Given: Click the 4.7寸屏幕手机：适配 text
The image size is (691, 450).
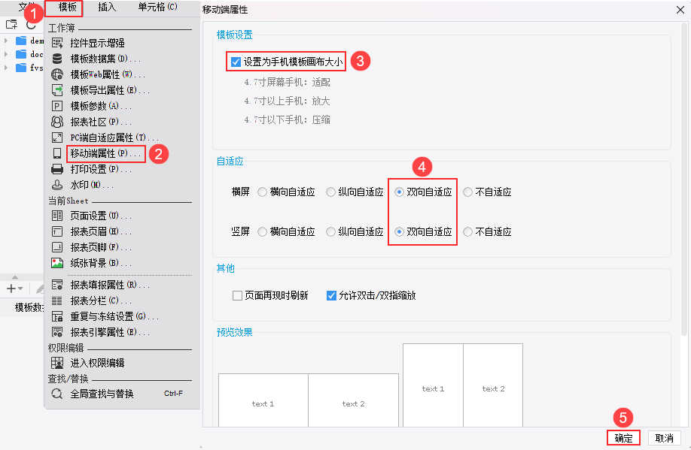Looking at the screenshot, I should (288, 82).
